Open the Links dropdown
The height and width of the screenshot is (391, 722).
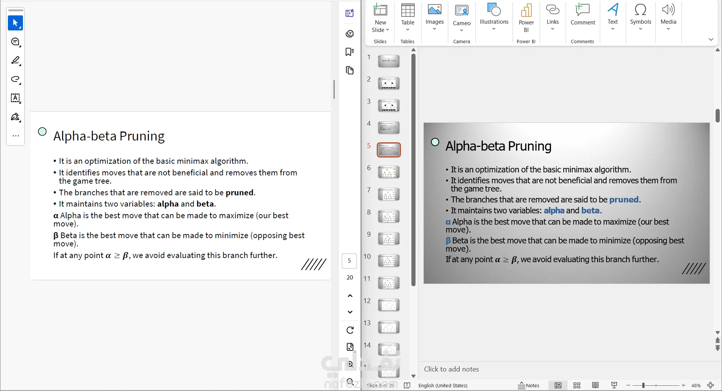point(552,29)
